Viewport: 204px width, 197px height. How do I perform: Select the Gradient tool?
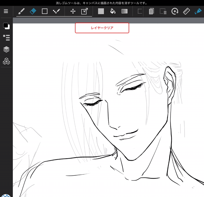(125, 11)
